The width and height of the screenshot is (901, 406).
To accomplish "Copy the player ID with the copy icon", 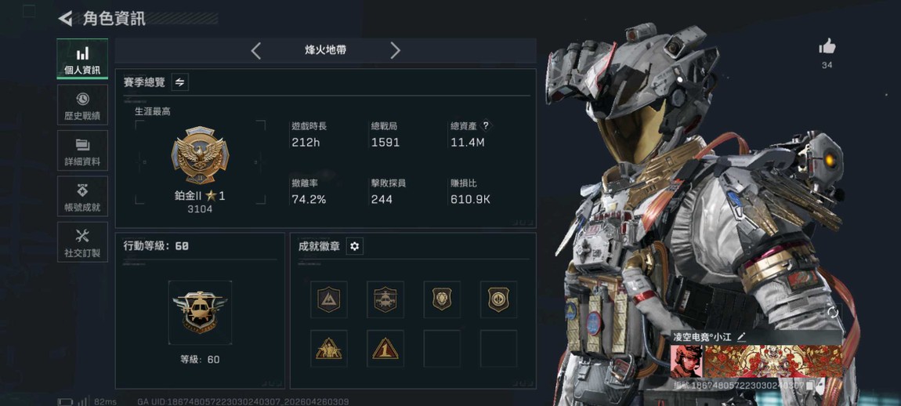I will point(809,386).
